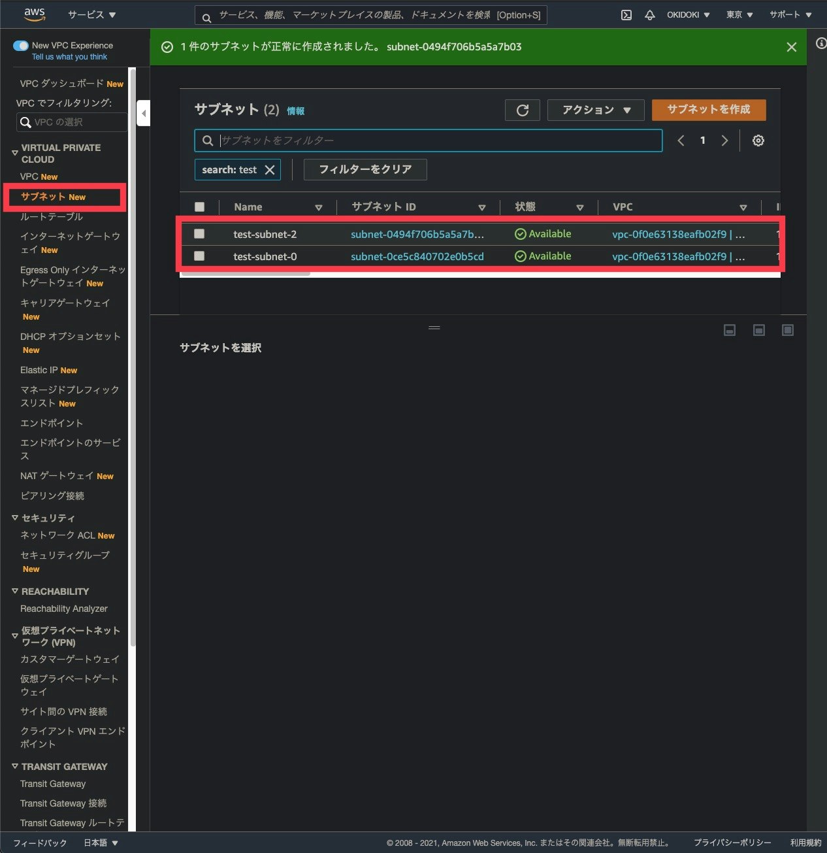Collapse the REACHABILITY section
Screen dimensions: 827x853
pos(14,591)
